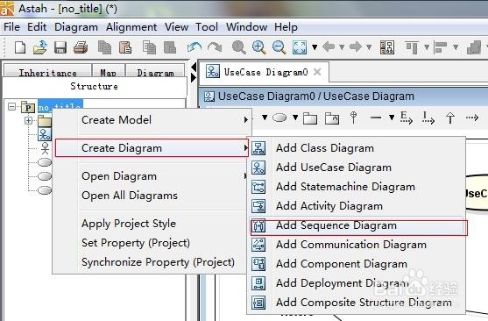Click the Zoom Out magnifier icon
This screenshot has height=321, width=488.
pos(279,47)
